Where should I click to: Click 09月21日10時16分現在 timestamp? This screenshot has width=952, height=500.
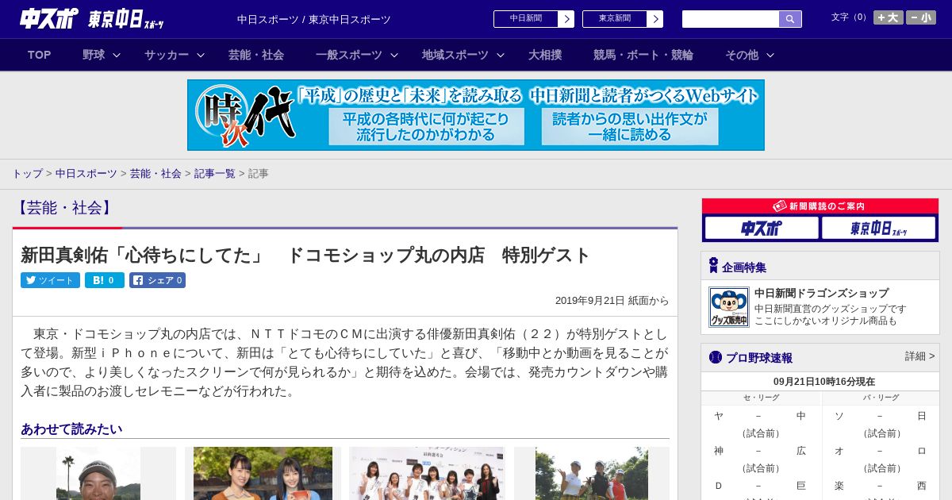click(x=824, y=381)
